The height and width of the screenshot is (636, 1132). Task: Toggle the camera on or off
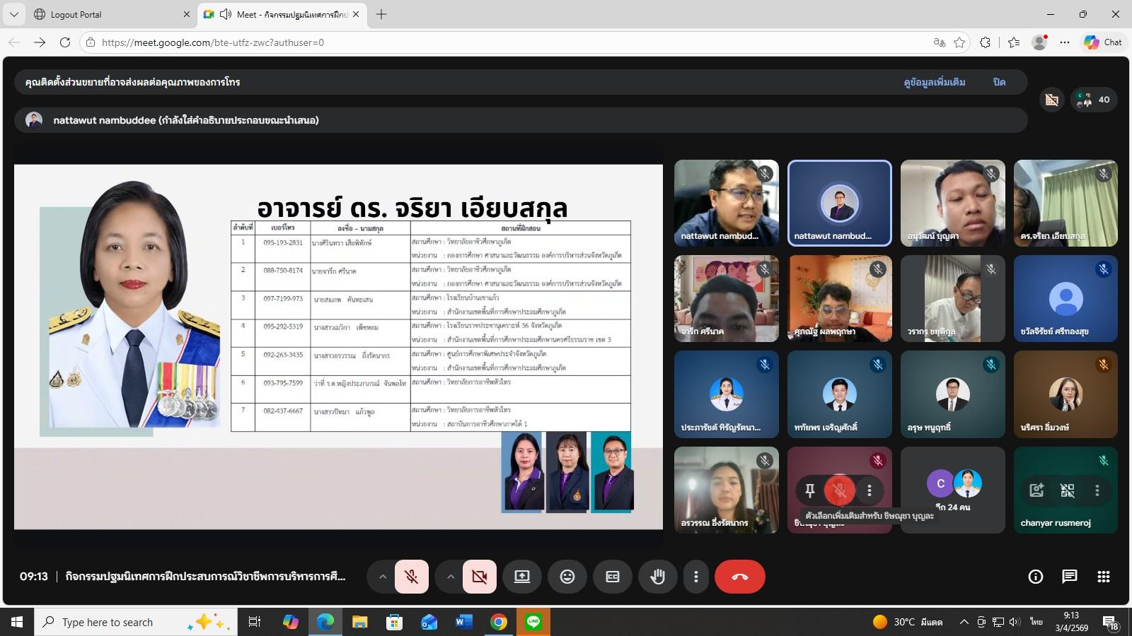479,577
